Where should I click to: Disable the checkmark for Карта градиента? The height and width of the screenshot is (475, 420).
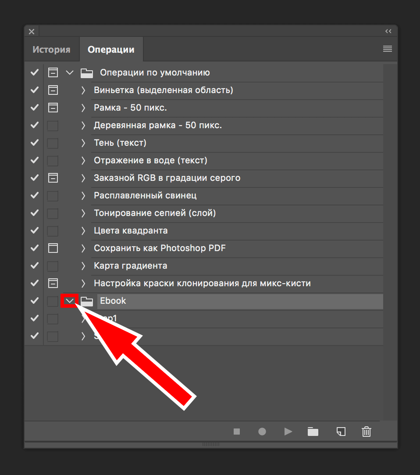click(x=34, y=266)
